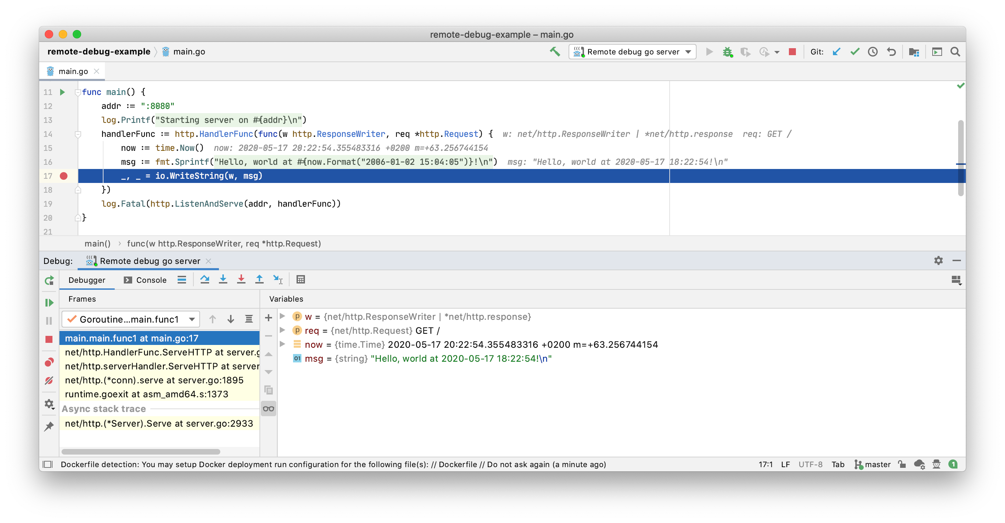The width and height of the screenshot is (1005, 523).
Task: Expand the req variable node
Action: click(x=283, y=330)
